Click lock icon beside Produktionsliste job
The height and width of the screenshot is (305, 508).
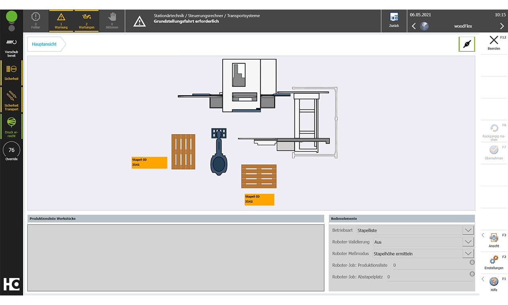click(x=472, y=262)
